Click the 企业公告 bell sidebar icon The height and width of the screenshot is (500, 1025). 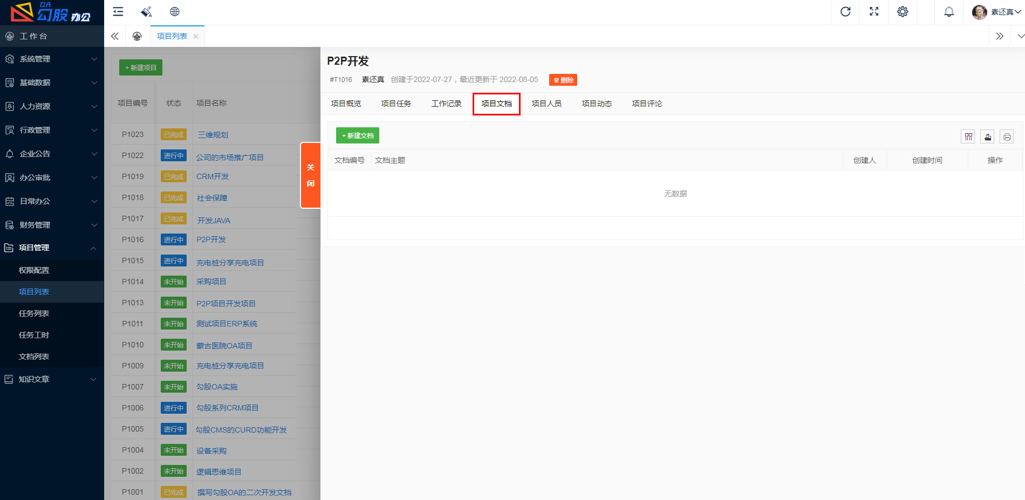[x=10, y=154]
